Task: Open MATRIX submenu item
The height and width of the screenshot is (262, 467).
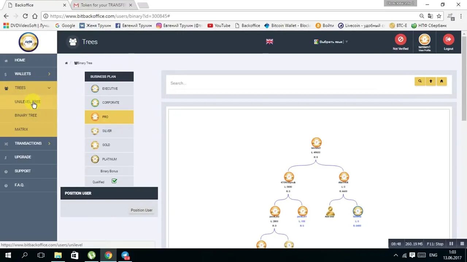Action: [28, 129]
